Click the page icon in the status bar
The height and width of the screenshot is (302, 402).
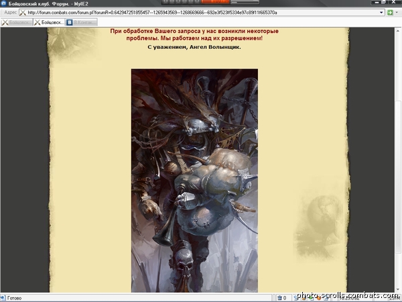pyautogui.click(x=3, y=298)
